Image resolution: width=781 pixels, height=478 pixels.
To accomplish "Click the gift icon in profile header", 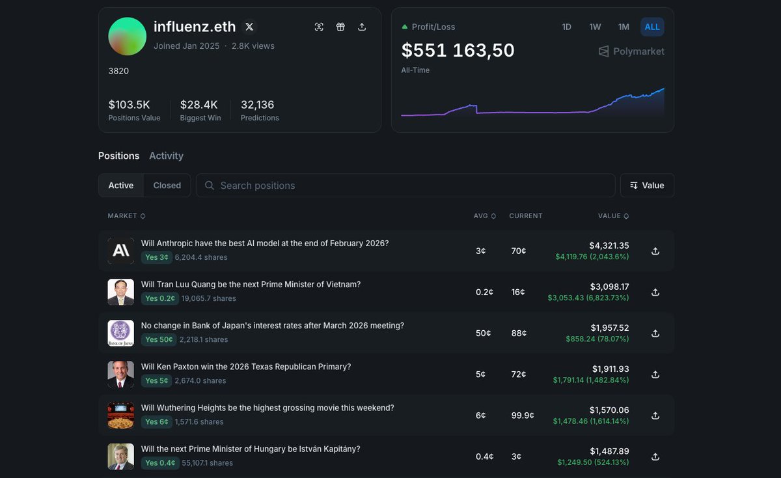I will tap(340, 27).
